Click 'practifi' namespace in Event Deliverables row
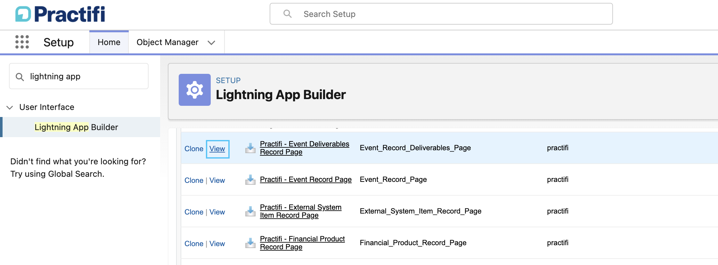Viewport: 718px width, 265px height. pos(558,148)
